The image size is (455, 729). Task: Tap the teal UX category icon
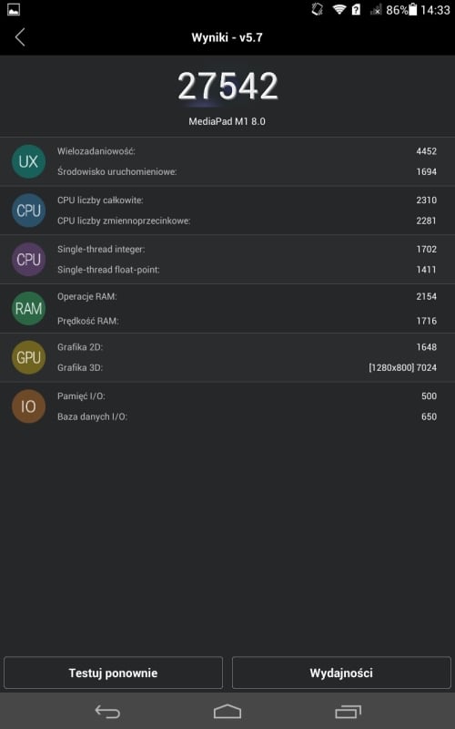click(28, 161)
